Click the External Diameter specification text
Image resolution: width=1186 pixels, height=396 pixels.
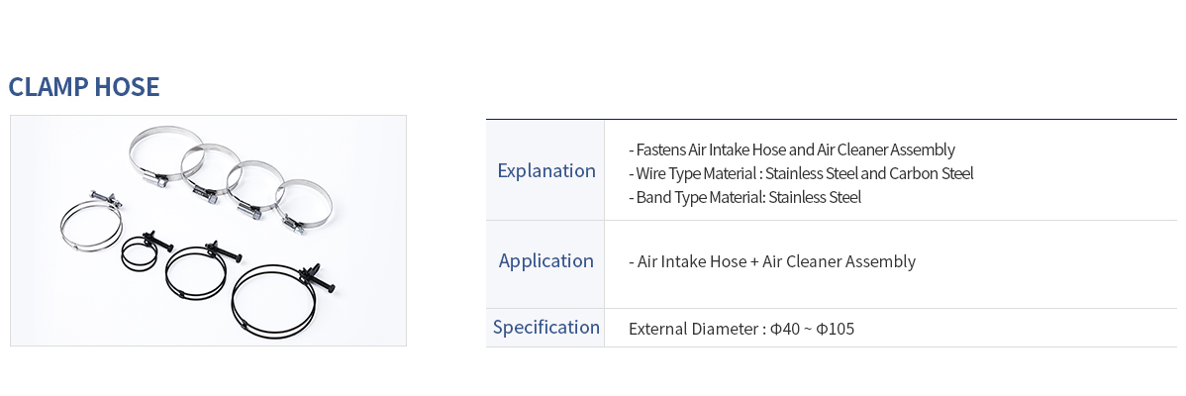click(x=741, y=329)
